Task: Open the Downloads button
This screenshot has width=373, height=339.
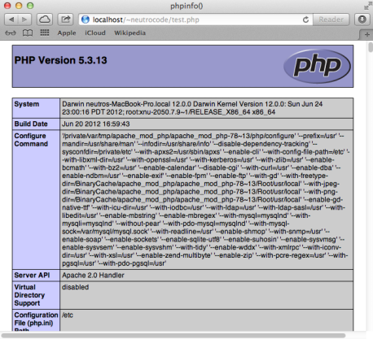Action: pos(362,20)
